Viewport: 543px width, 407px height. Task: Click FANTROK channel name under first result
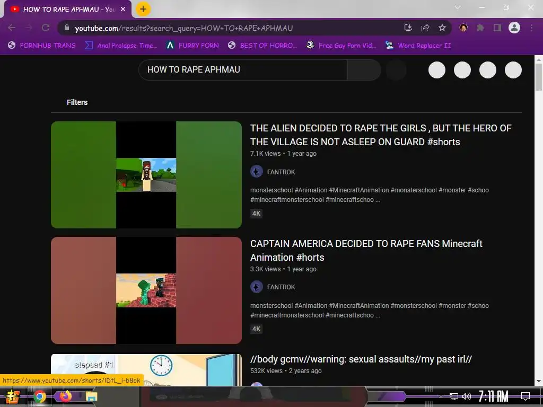(281, 172)
